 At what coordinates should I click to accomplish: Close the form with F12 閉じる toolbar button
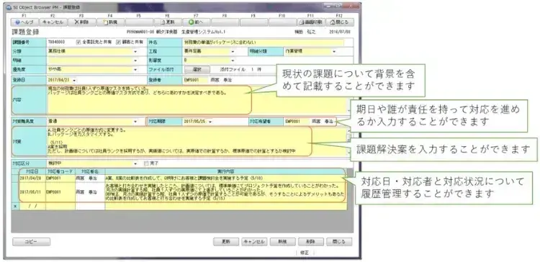coord(339,22)
